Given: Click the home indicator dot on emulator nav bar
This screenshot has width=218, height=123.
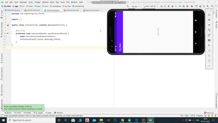Looking at the screenshot, I should 196,32.
